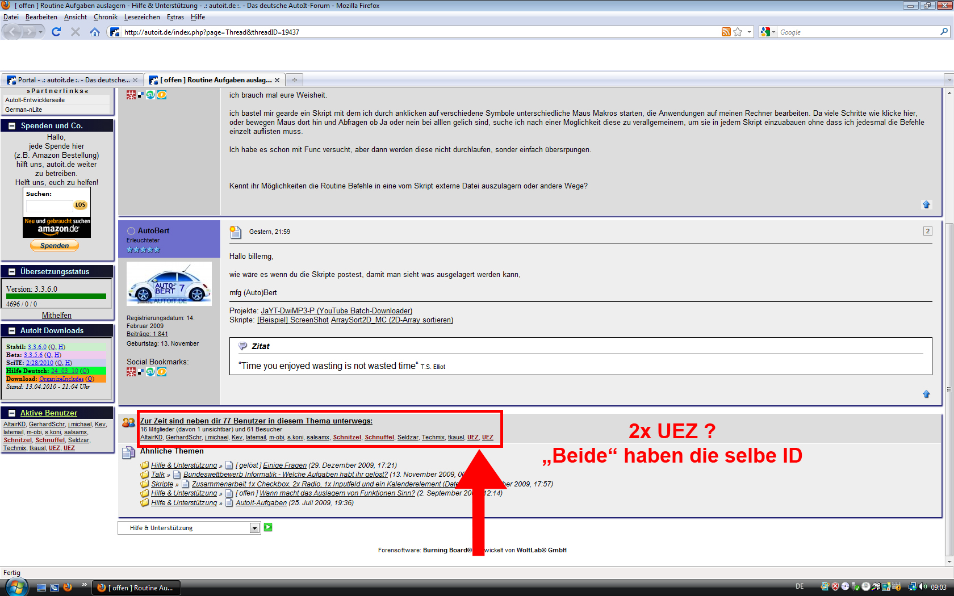Open the Hilfe & Unterstützung forum dropdown
The image size is (954, 596).
[254, 528]
